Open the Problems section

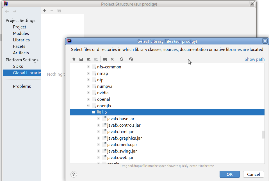(x=22, y=86)
